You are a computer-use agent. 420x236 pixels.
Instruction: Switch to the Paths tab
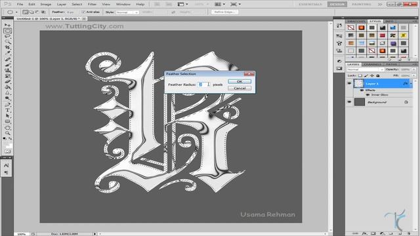click(x=391, y=64)
